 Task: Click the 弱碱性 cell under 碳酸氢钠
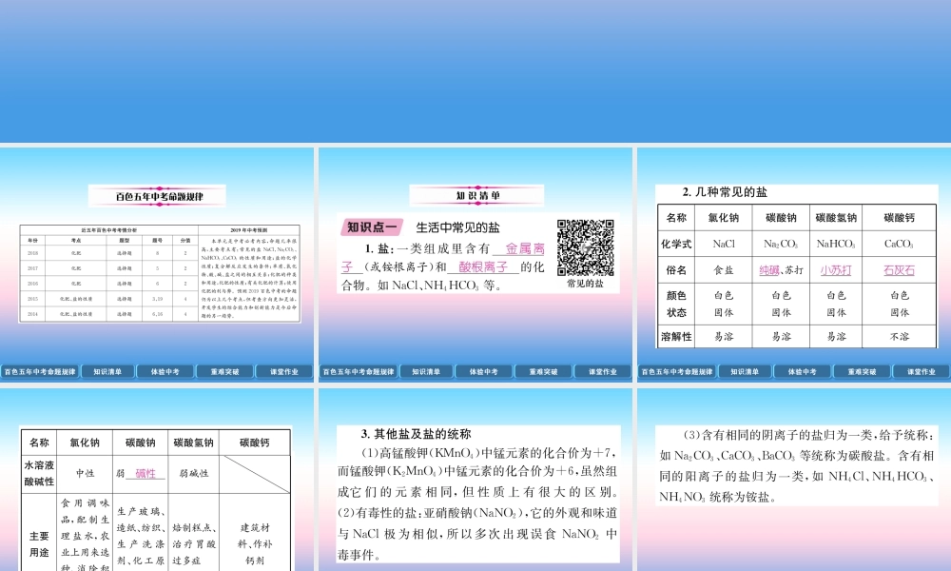(193, 473)
